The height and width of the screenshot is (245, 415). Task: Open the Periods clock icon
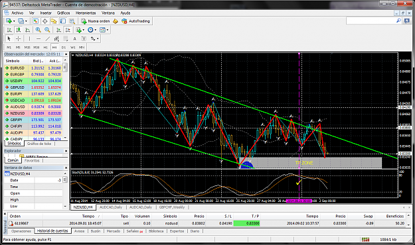click(x=90, y=30)
